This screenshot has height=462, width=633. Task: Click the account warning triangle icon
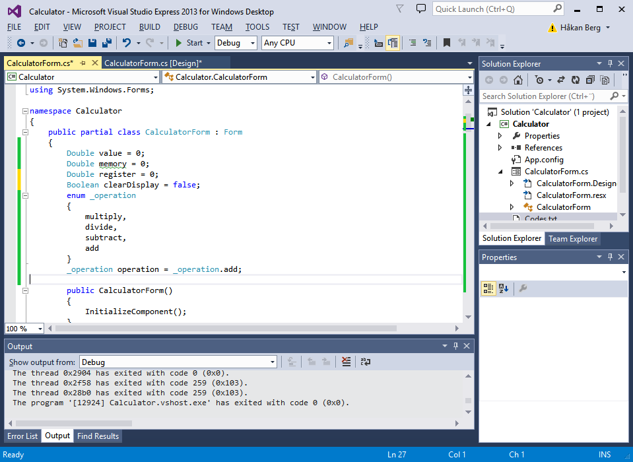(552, 28)
